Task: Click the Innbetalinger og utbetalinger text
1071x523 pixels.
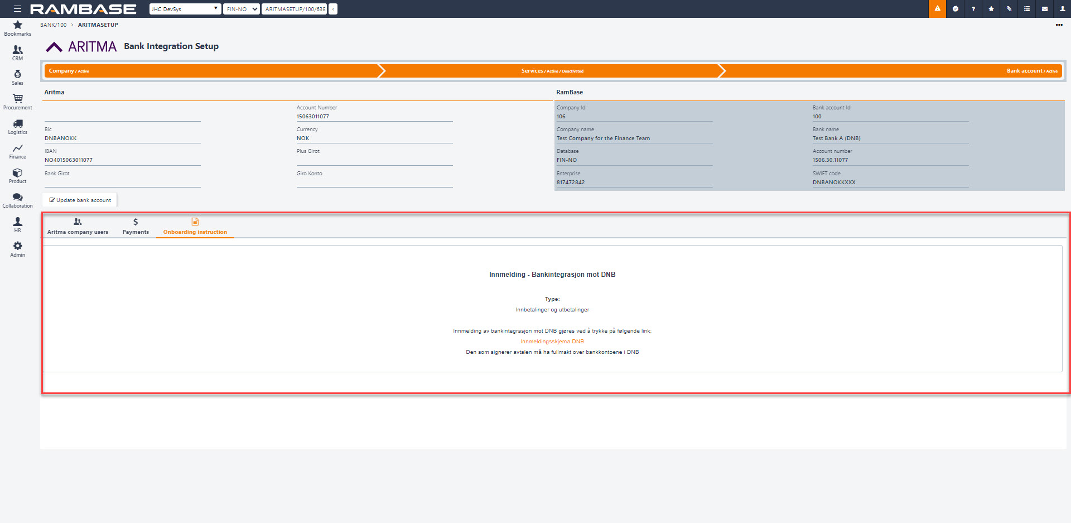Action: coord(552,310)
